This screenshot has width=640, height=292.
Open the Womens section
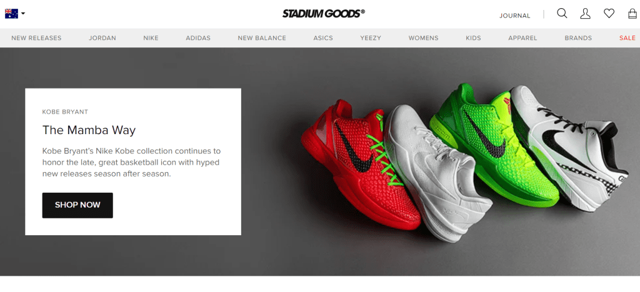pyautogui.click(x=423, y=38)
